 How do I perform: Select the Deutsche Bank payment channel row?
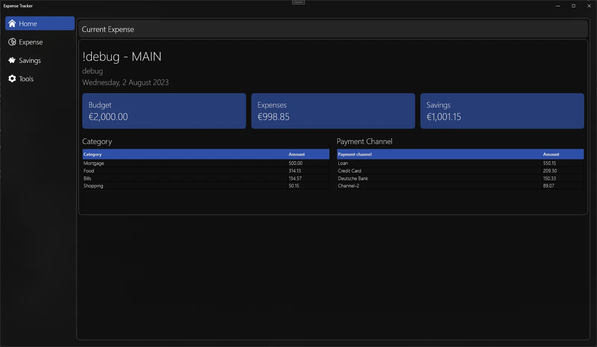(460, 178)
